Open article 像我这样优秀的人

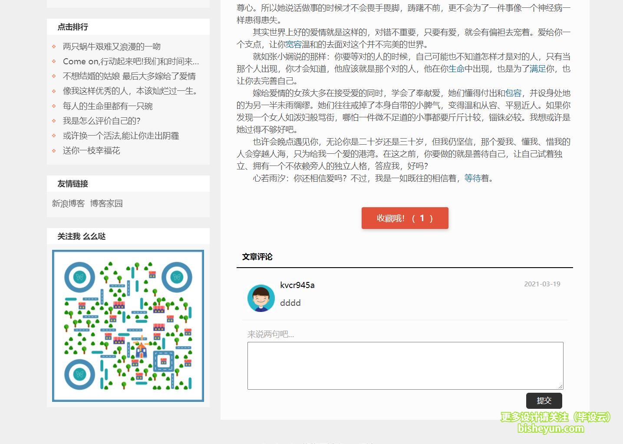click(x=131, y=91)
